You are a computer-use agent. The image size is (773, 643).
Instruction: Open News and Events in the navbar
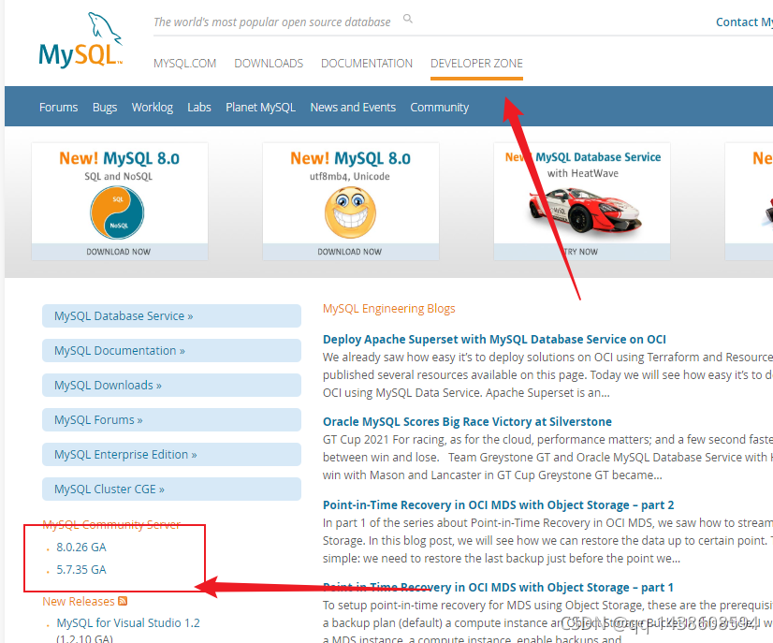(353, 107)
